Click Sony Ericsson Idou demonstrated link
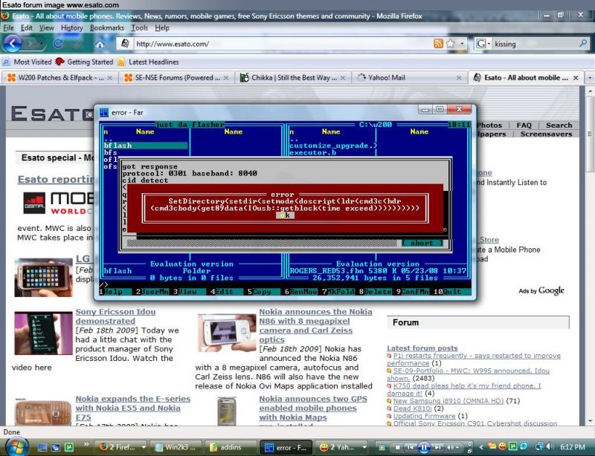Viewport: 595px width, 456px height. pos(115,316)
